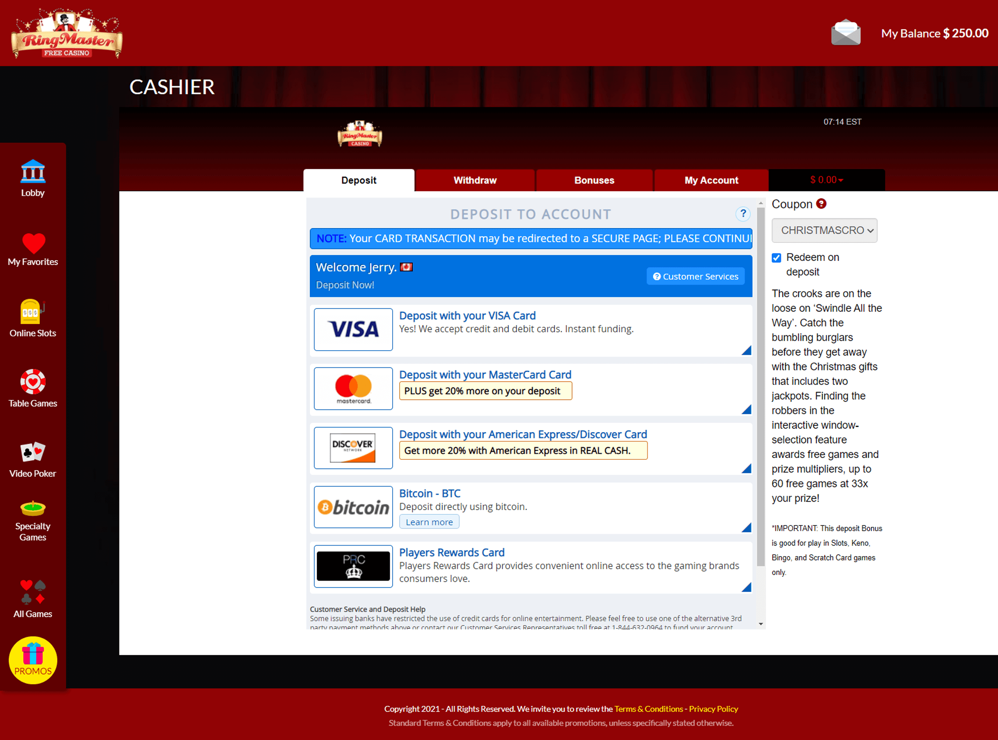
Task: Click the Deposit help question mark icon
Action: pos(743,214)
